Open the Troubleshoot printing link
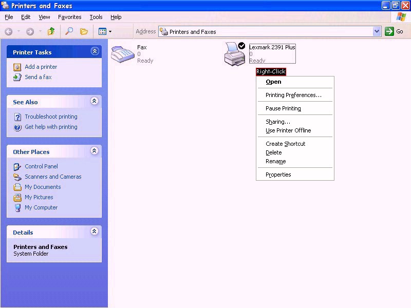The height and width of the screenshot is (308, 411). pyautogui.click(x=51, y=117)
